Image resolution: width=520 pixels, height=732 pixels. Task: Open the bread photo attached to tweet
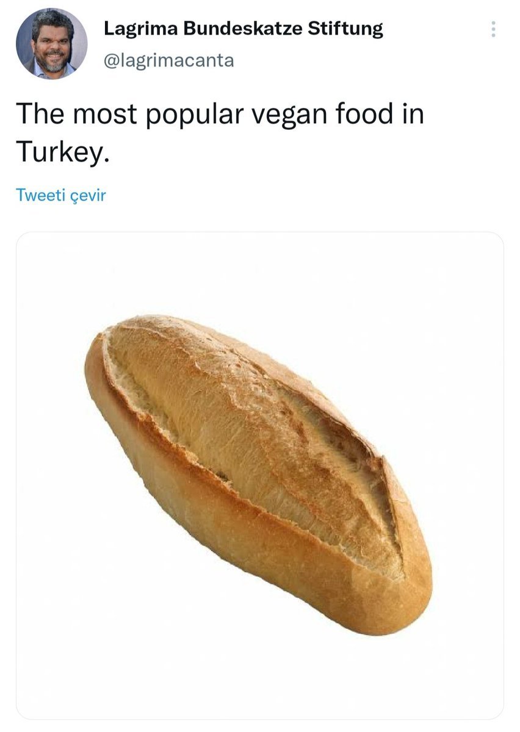tap(259, 476)
